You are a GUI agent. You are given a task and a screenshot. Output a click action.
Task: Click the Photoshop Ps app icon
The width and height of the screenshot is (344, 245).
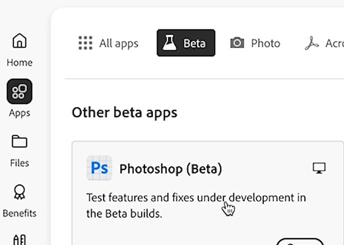click(x=99, y=169)
